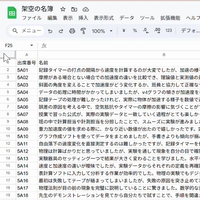Open the 編集 menu
Screen dimensions: 200x200
(52, 18)
